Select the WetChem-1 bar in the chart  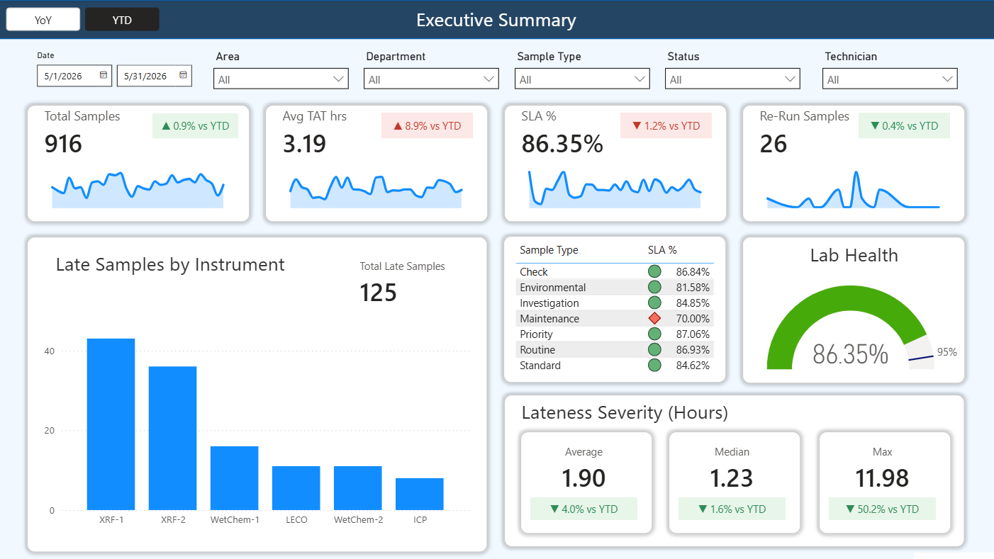click(x=234, y=478)
